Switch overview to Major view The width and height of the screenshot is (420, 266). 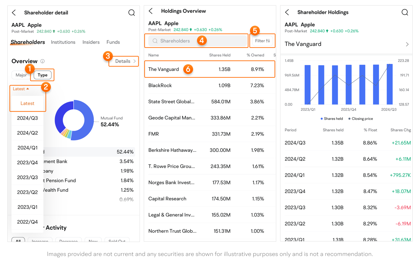[x=21, y=75]
